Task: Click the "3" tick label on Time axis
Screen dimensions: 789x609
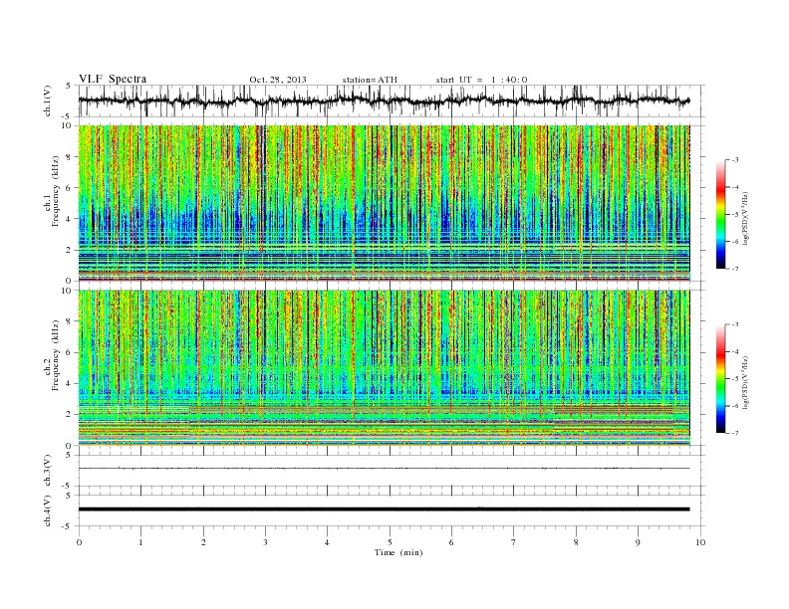Action: pos(265,542)
